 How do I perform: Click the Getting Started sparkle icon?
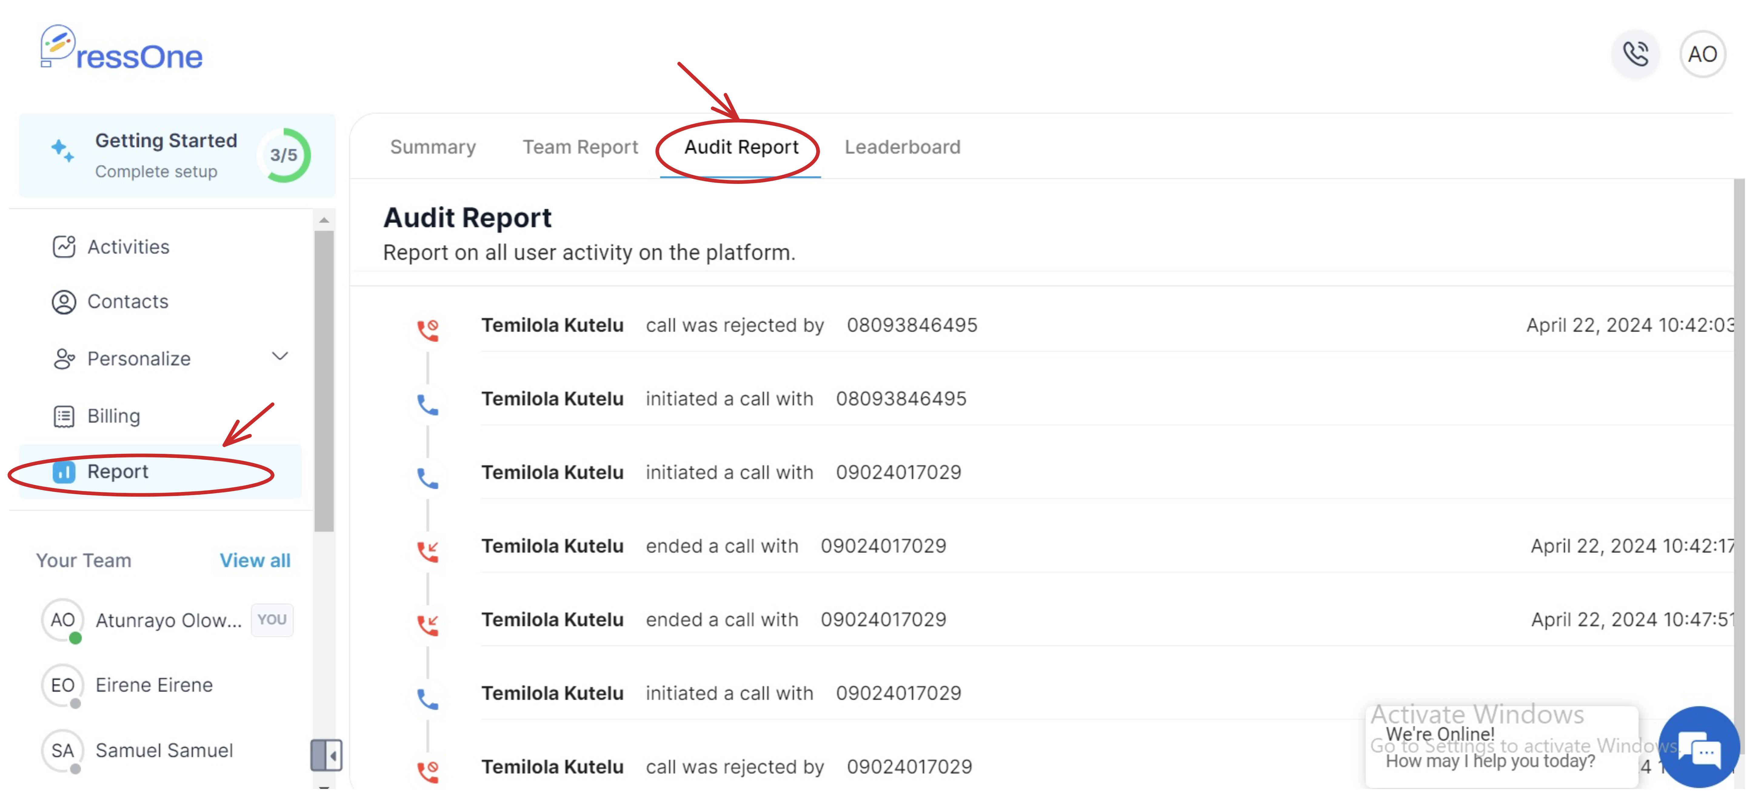[x=63, y=151]
